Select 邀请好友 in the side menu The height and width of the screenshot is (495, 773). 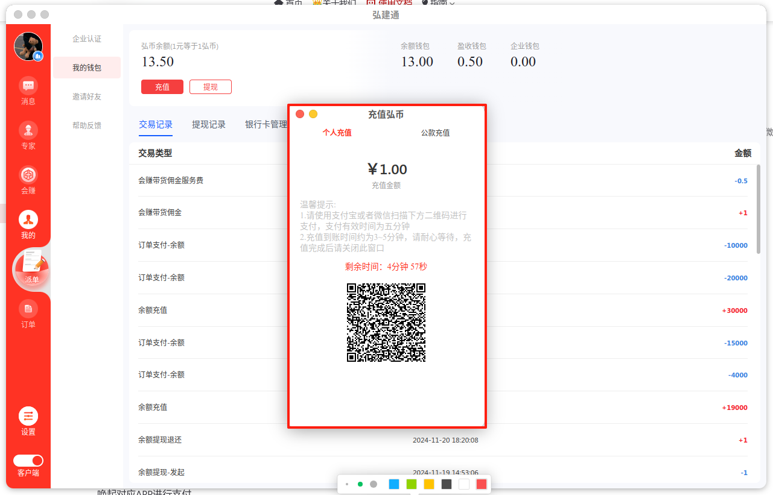(87, 96)
